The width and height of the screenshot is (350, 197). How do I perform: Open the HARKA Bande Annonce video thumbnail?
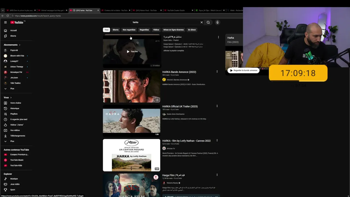pyautogui.click(x=132, y=86)
